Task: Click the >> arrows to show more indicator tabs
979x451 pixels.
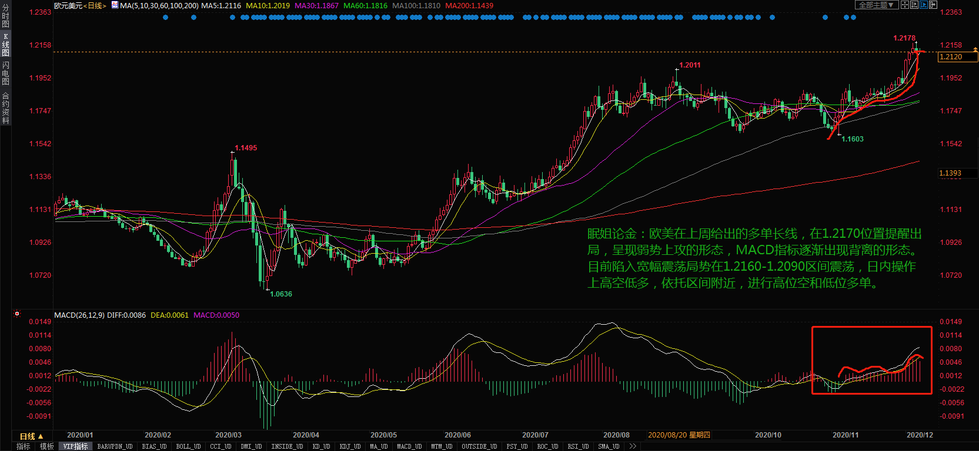Action: 633,446
